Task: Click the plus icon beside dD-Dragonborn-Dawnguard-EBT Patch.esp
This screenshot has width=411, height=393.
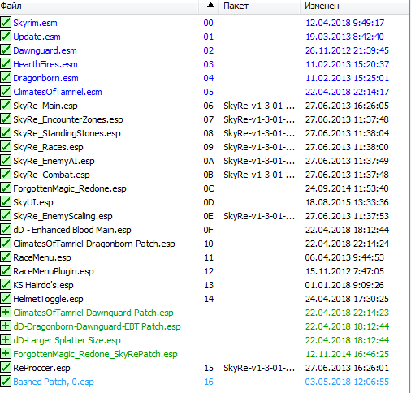Action: coord(6,326)
